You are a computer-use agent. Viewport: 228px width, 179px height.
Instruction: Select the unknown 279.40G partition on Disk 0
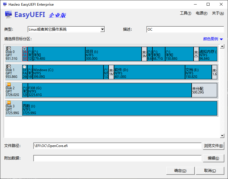(59, 54)
